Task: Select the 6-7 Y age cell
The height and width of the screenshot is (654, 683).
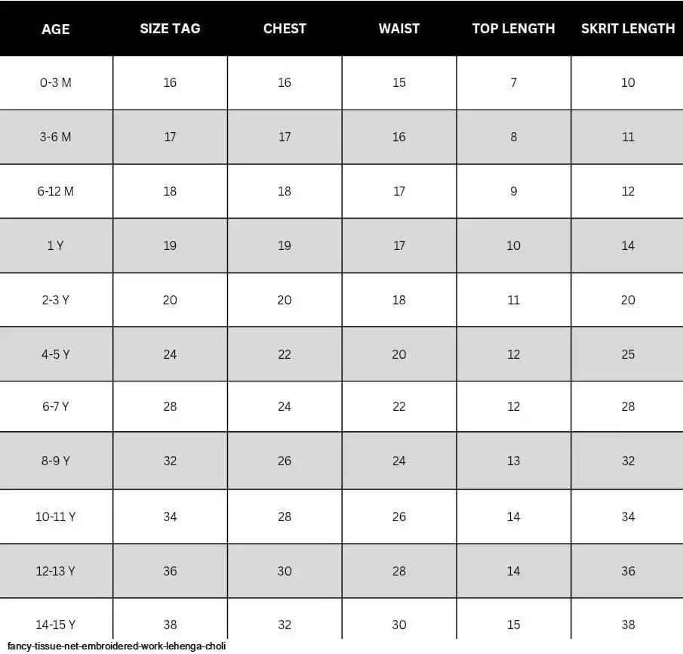Action: (56, 406)
